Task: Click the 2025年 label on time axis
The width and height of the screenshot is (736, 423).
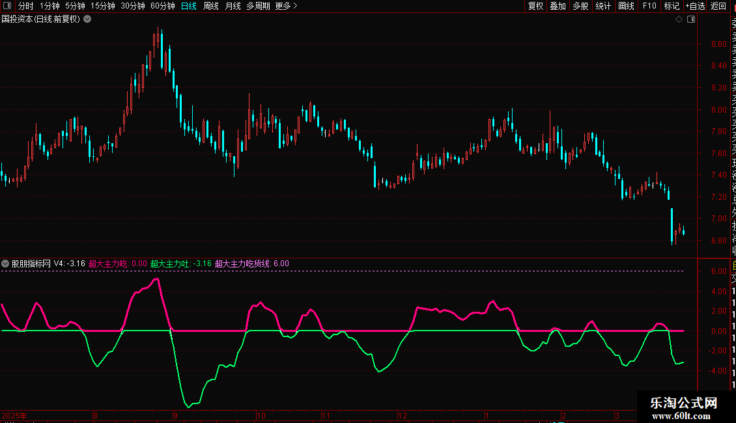Action: pos(15,415)
